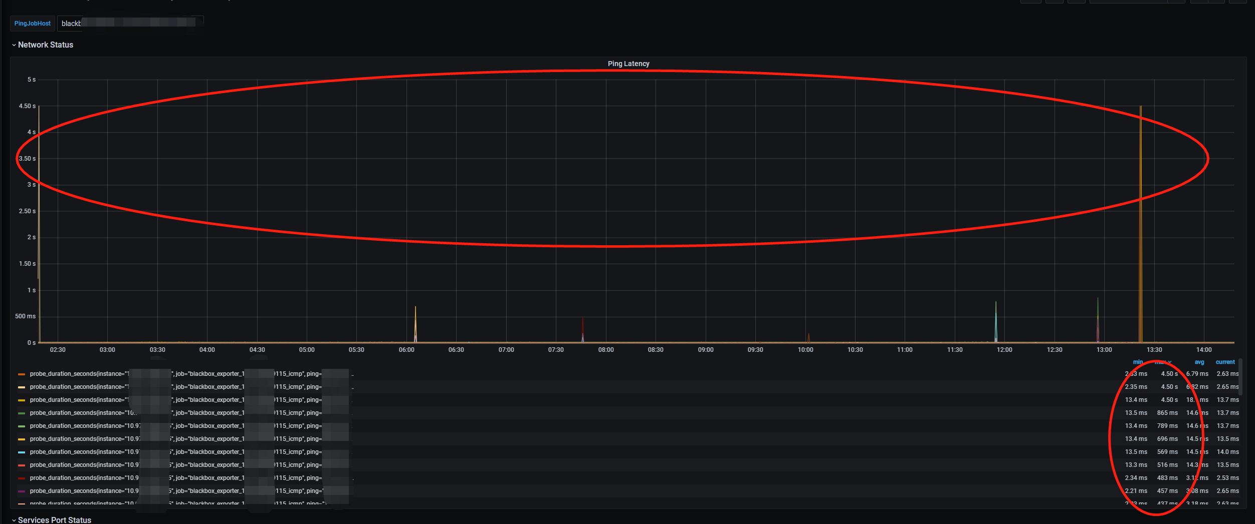
Task: Click the legend's vertical scrollbar
Action: coord(1240,375)
